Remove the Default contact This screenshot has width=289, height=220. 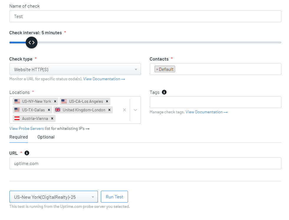click(157, 69)
